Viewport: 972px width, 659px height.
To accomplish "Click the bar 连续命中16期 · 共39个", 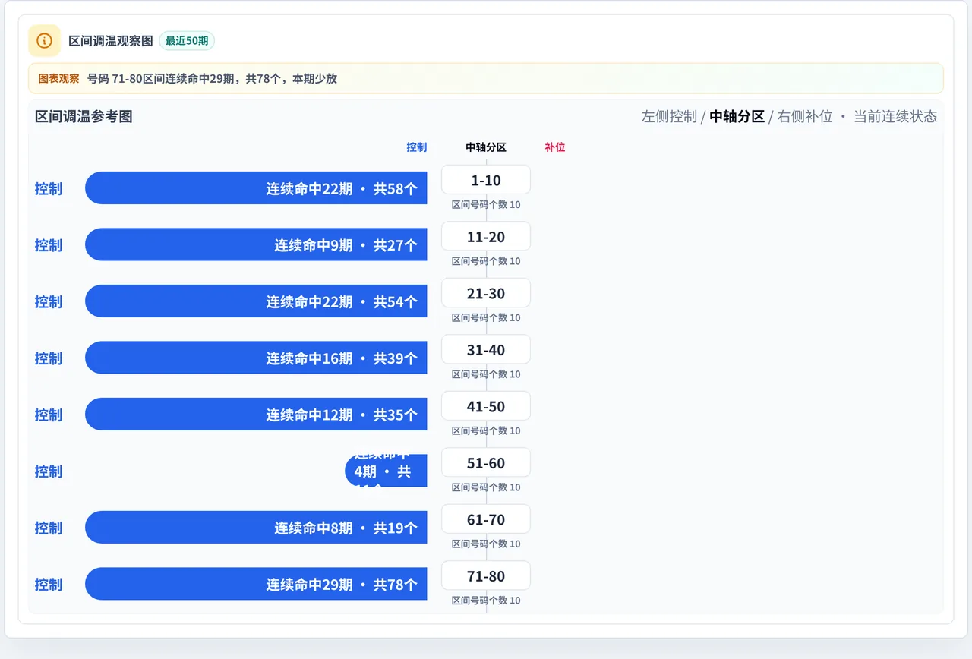I will tap(256, 358).
